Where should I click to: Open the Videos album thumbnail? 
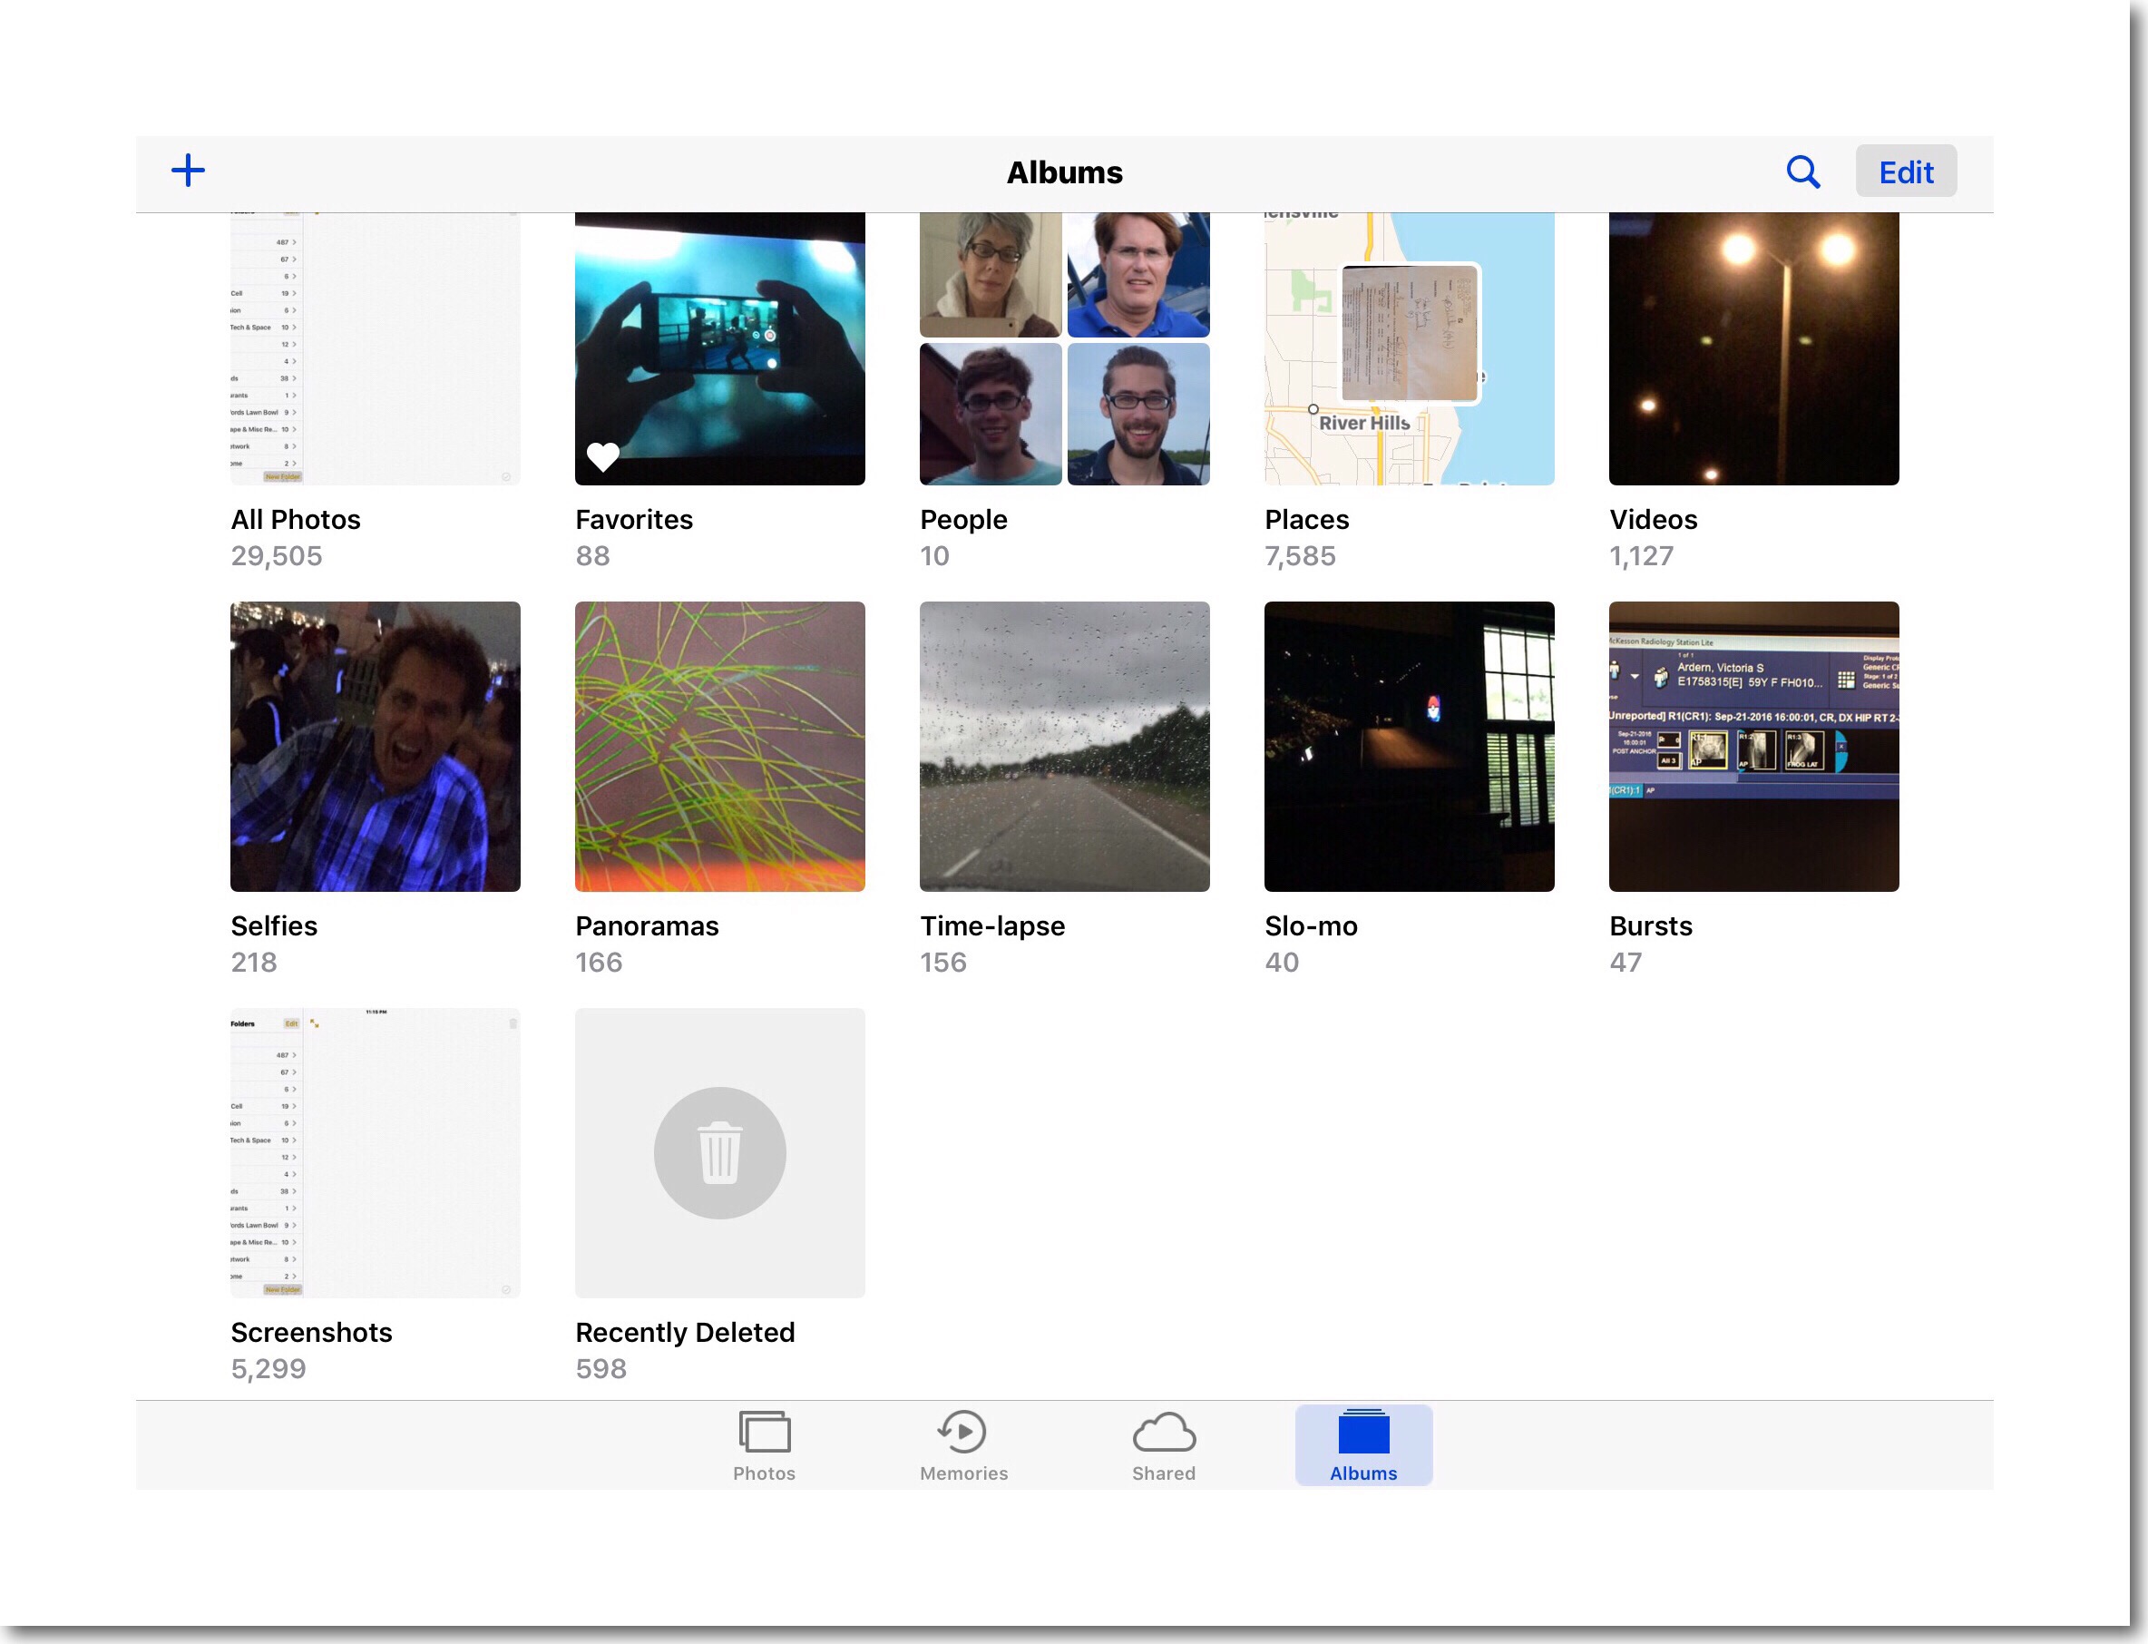pos(1753,347)
